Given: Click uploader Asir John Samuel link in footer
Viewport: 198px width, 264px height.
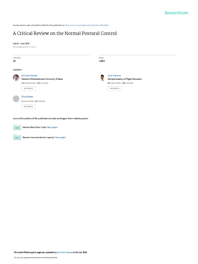Looking at the screenshot, I should point(65,252).
